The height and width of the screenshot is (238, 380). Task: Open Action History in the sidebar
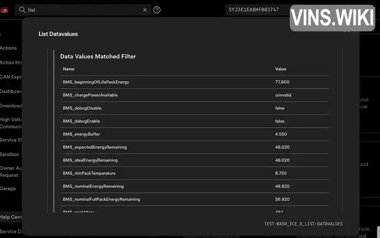10,62
